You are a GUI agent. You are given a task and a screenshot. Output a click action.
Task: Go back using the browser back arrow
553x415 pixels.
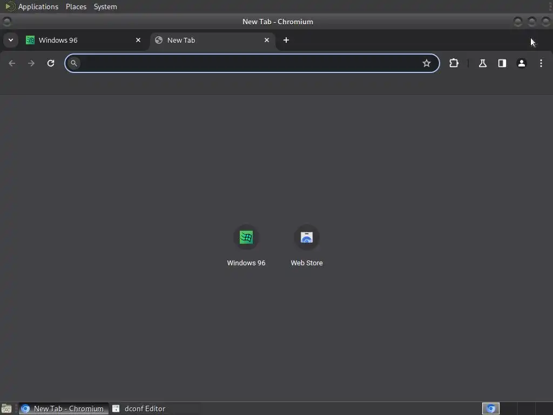pos(12,63)
